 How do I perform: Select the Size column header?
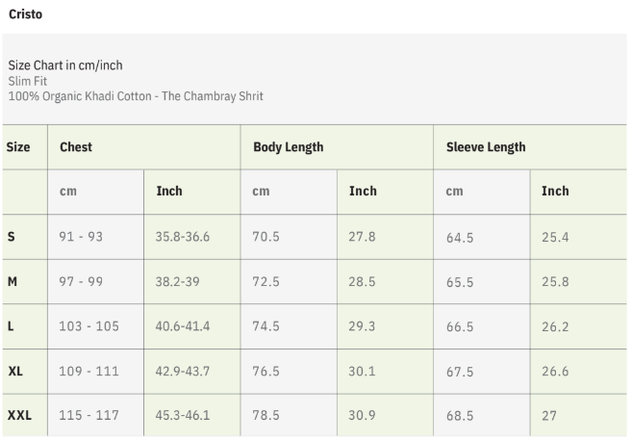coord(18,147)
